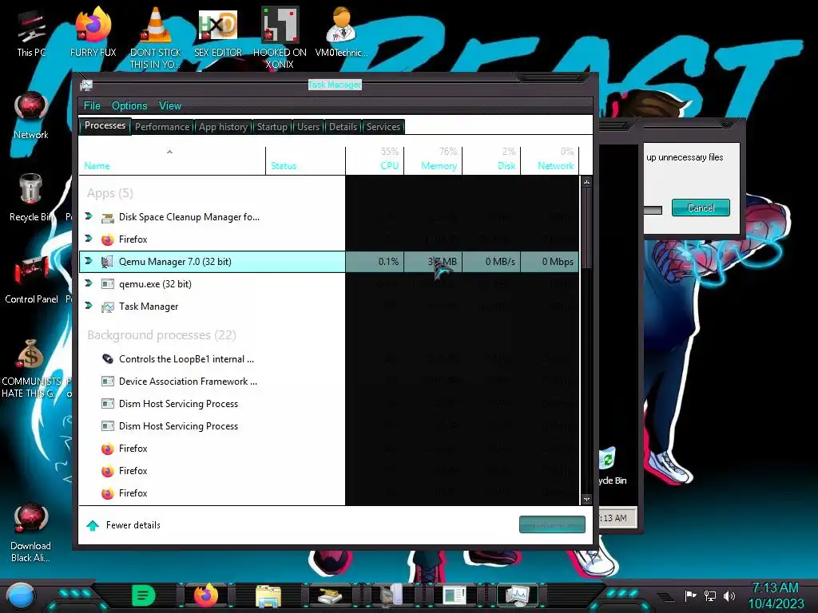Sort processes by Memory column
This screenshot has width=818, height=613.
(x=433, y=160)
